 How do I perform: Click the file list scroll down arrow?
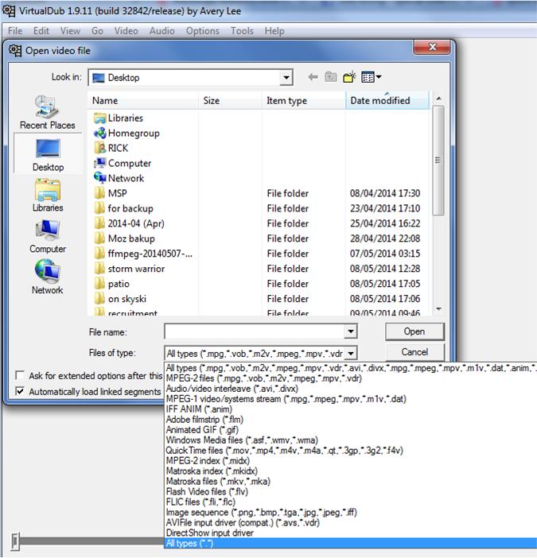[x=438, y=309]
